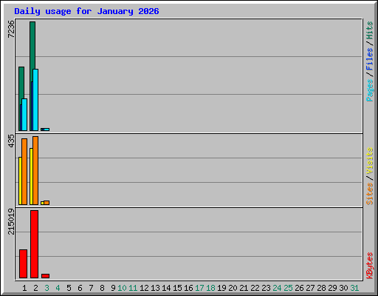The width and height of the screenshot is (378, 296).
Task: Click green day label 18 on the x-axis
Action: [x=210, y=288]
